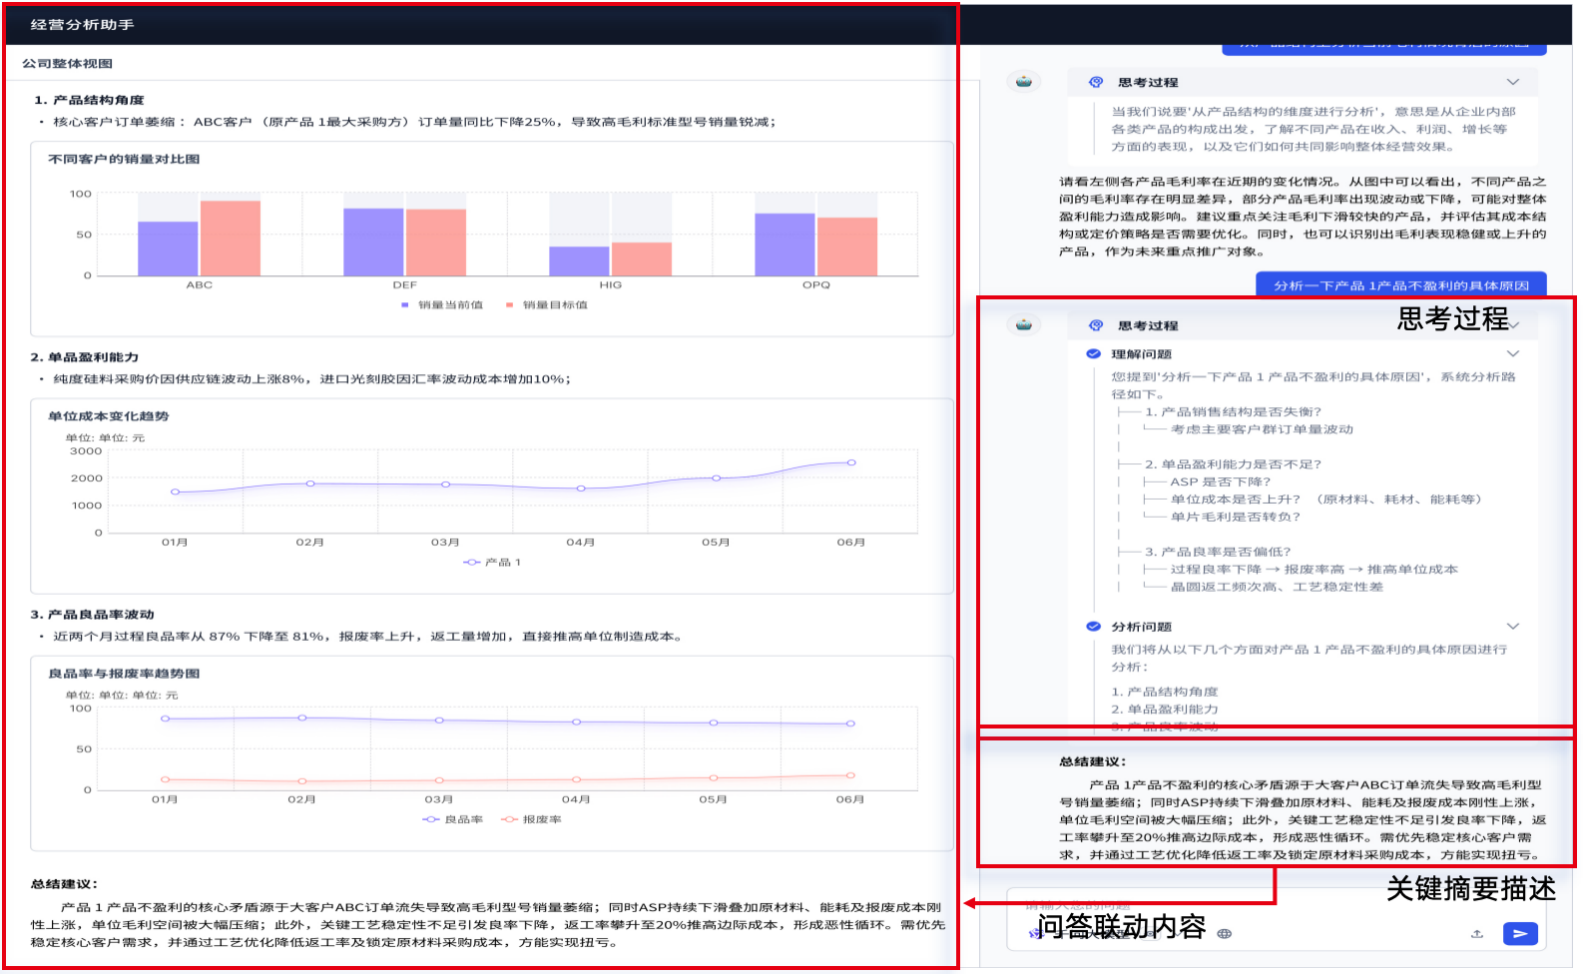Click the 06月 point on the 报废率 line
1583x974 pixels.
pyautogui.click(x=850, y=774)
